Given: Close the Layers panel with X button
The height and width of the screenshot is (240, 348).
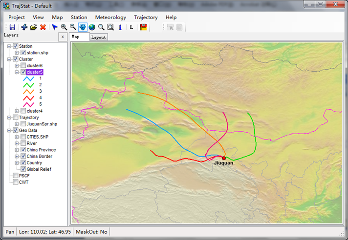Looking at the screenshot, I should [x=62, y=37].
